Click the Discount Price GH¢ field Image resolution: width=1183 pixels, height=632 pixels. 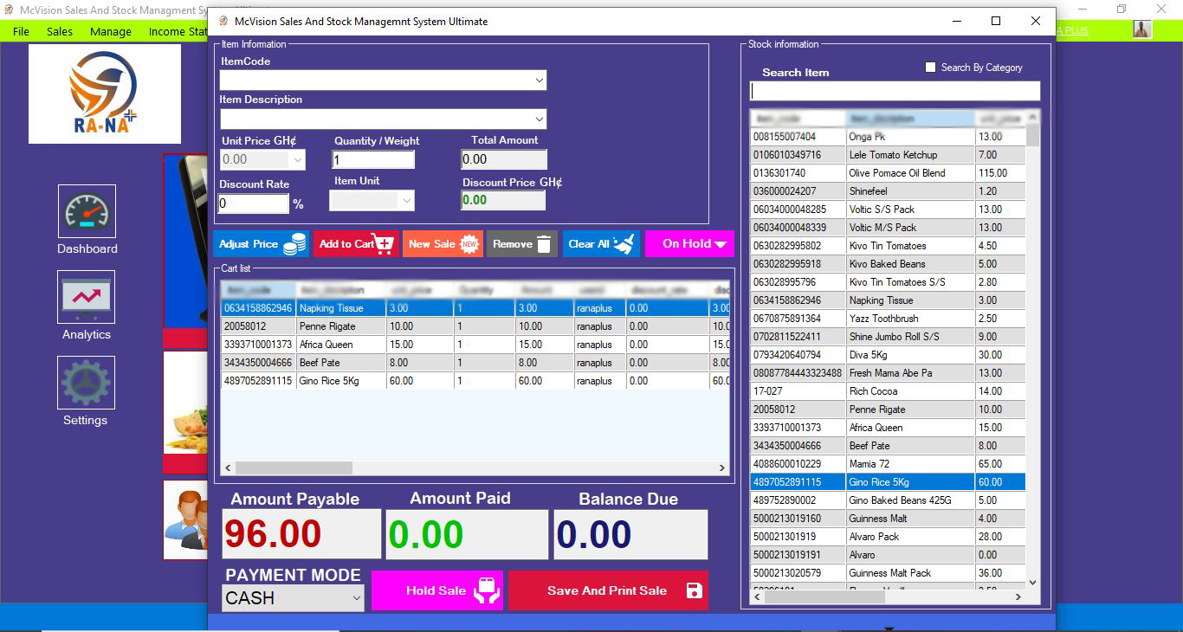[503, 200]
